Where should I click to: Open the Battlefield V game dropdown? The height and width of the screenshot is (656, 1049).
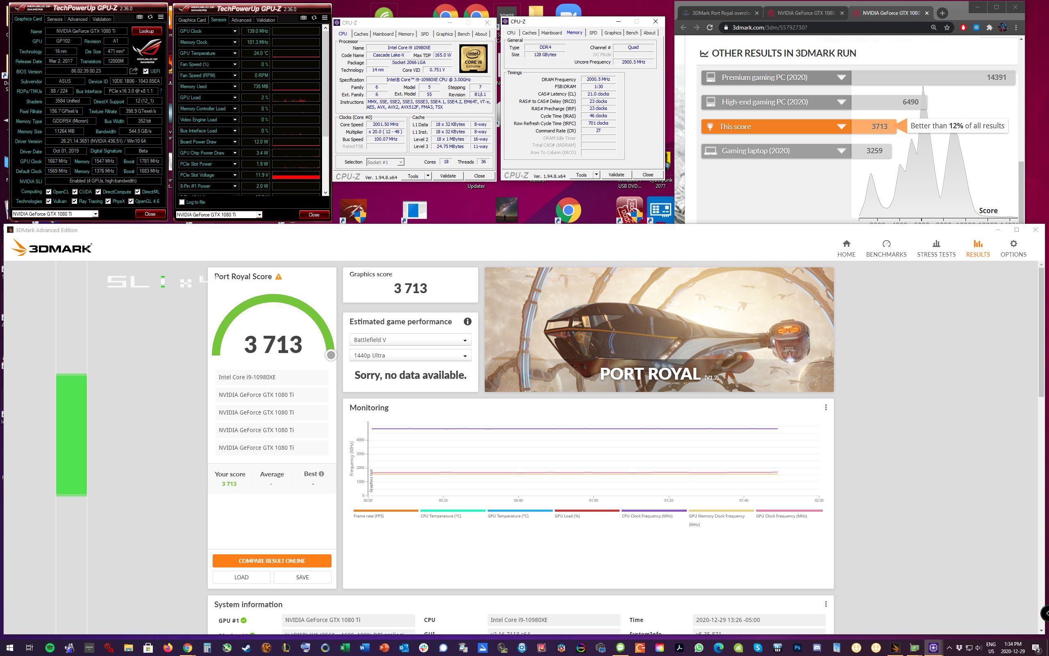pyautogui.click(x=410, y=340)
